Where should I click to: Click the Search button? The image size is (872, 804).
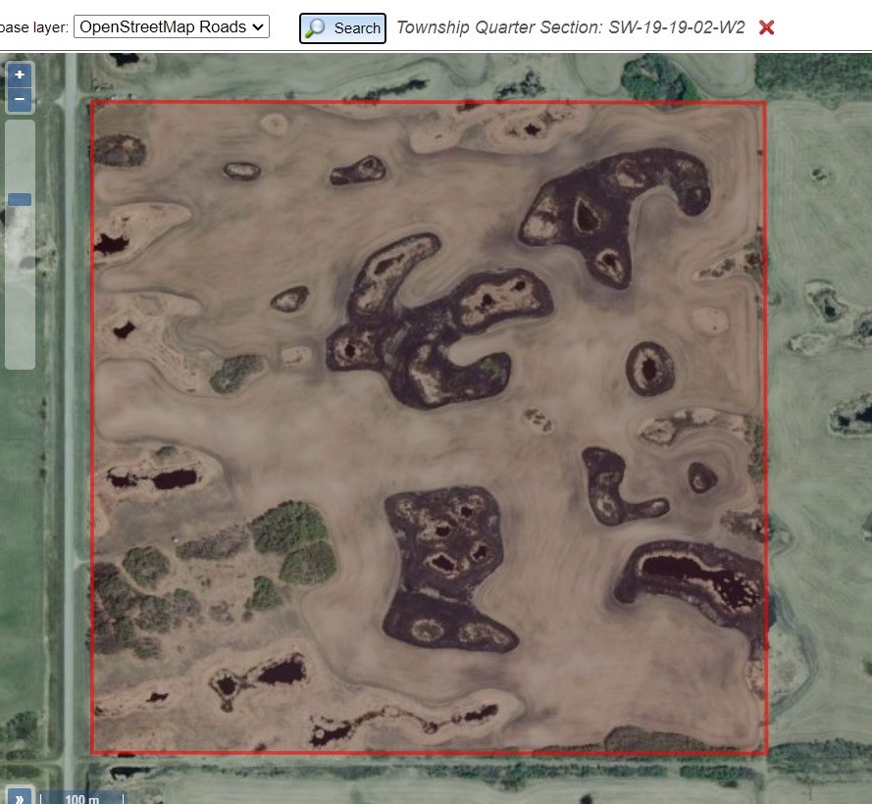(x=342, y=27)
